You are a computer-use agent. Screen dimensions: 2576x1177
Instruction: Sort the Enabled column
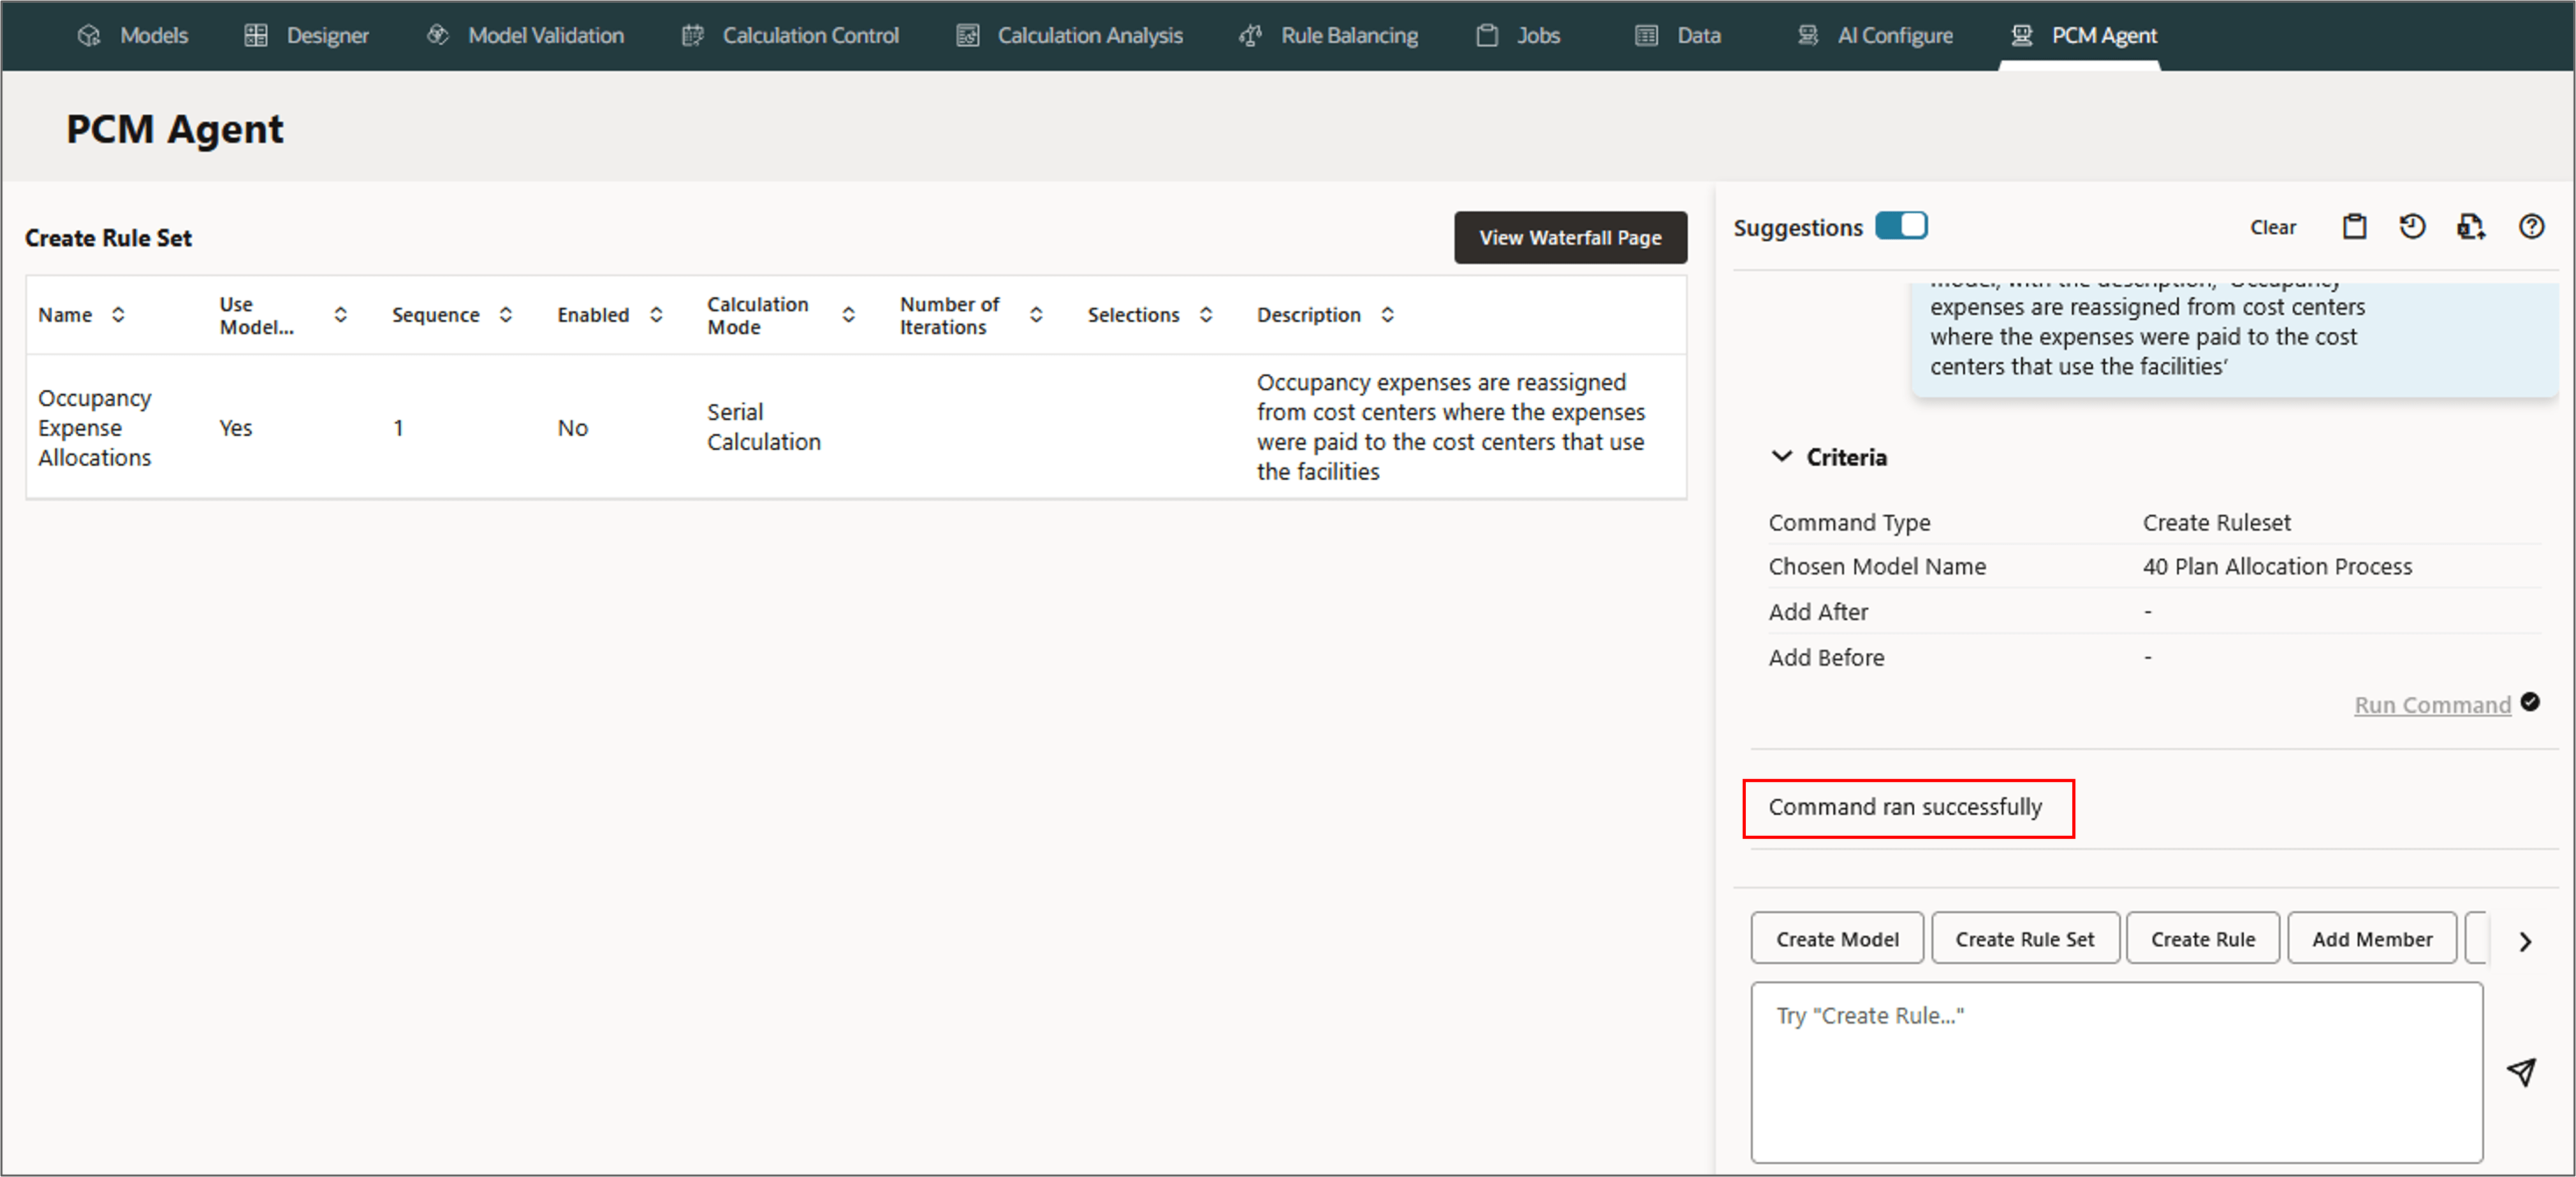point(656,315)
